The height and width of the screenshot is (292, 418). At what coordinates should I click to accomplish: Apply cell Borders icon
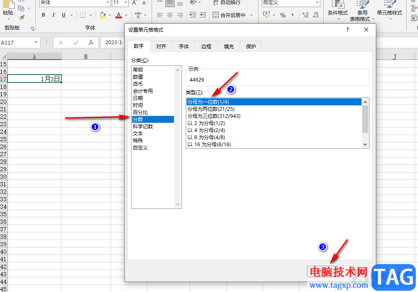pos(83,15)
